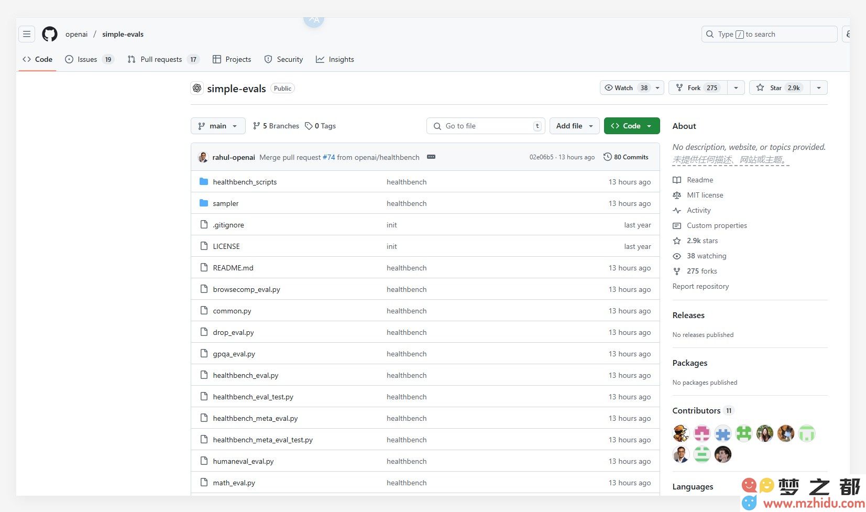Switch to the Code tab
The image size is (866, 512).
[x=38, y=59]
